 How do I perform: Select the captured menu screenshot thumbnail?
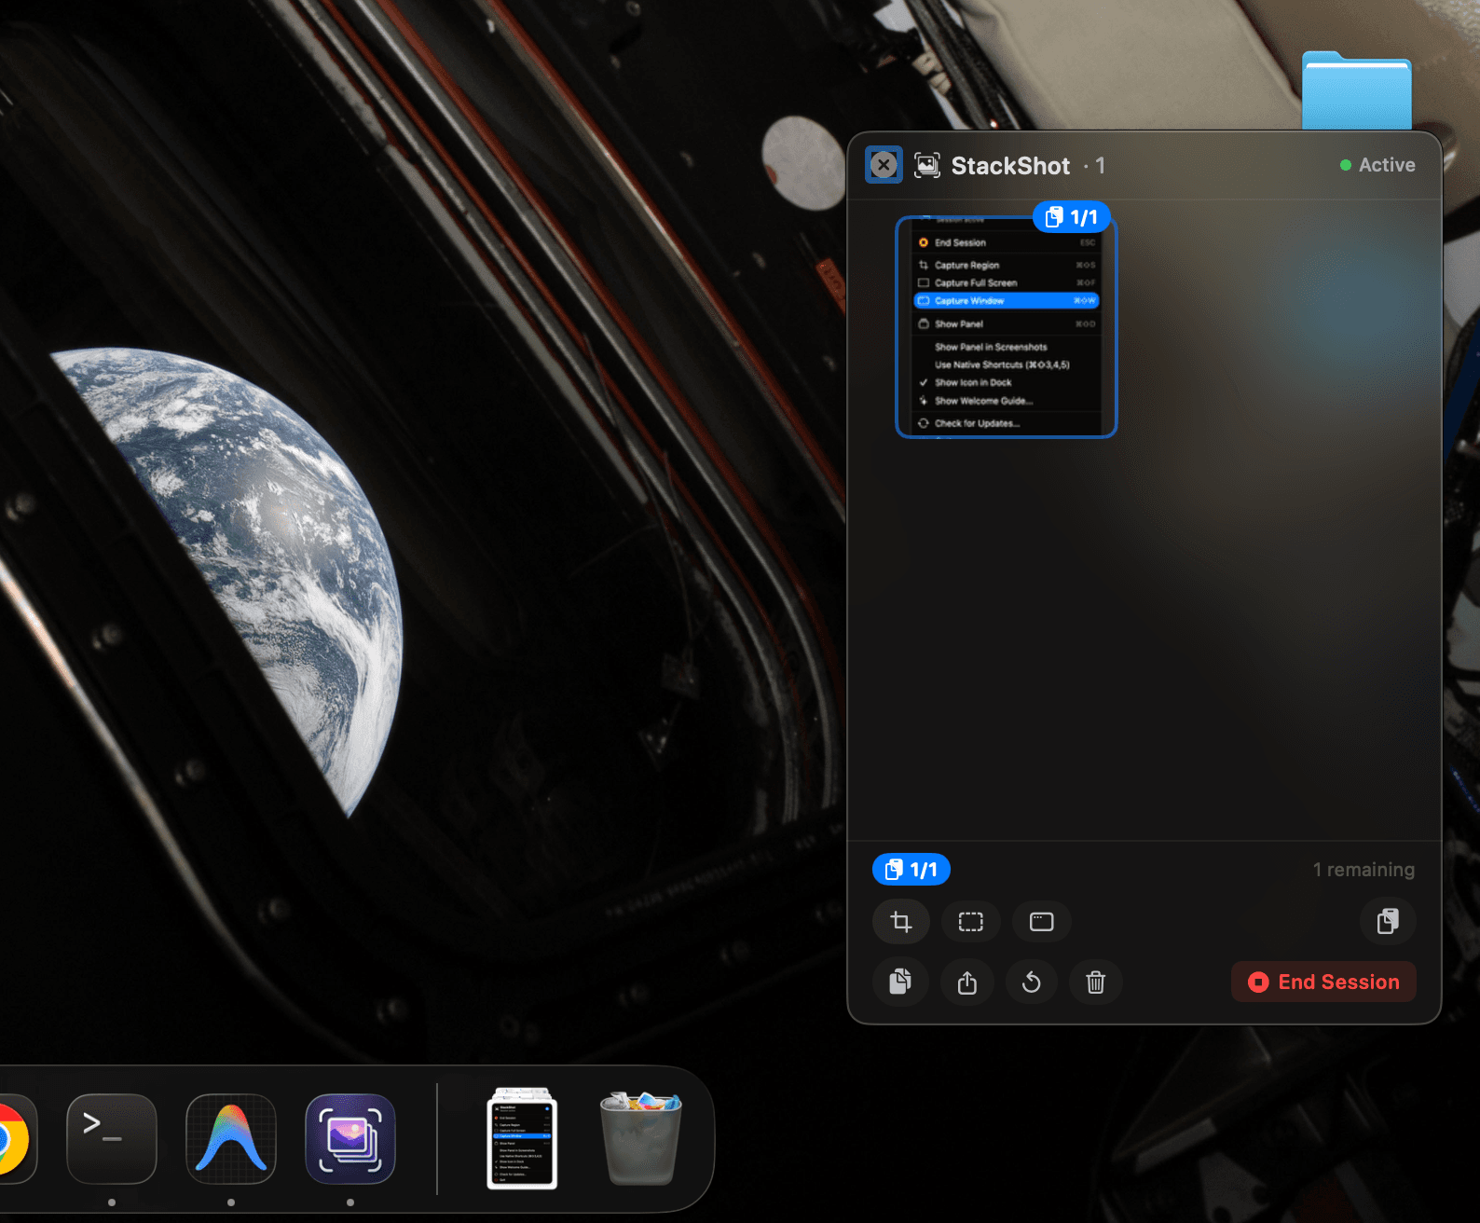tap(1006, 327)
